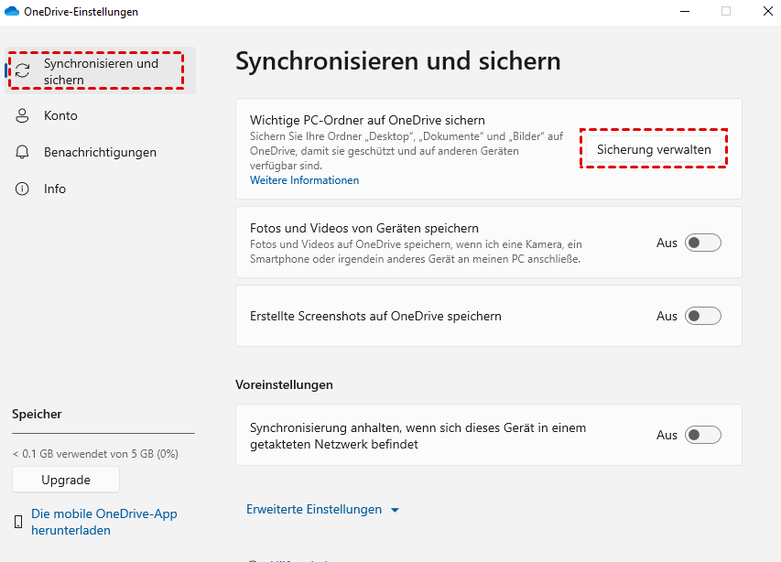
Task: Follow the mobile OneDrive-App download link
Action: click(x=103, y=522)
